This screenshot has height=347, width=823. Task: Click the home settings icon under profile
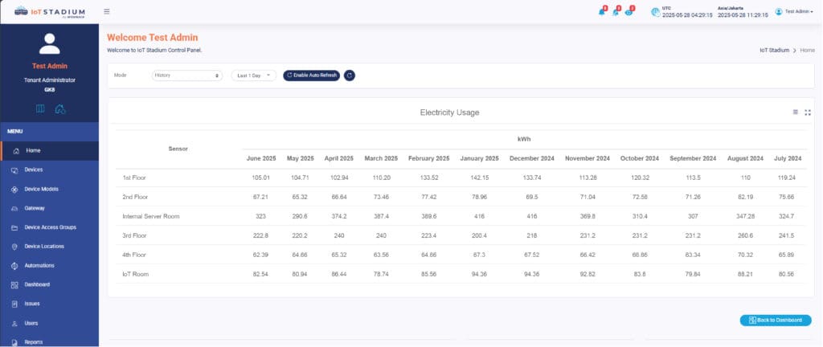(x=59, y=108)
